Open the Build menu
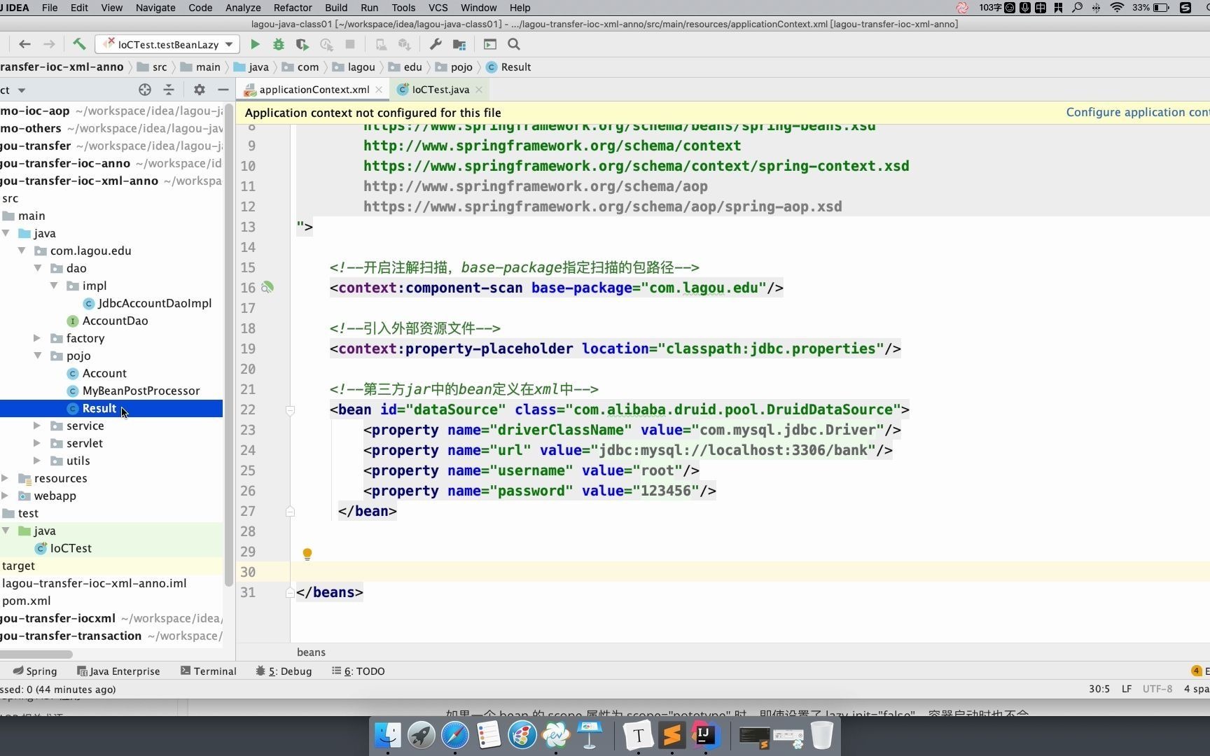The width and height of the screenshot is (1210, 756). tap(336, 8)
